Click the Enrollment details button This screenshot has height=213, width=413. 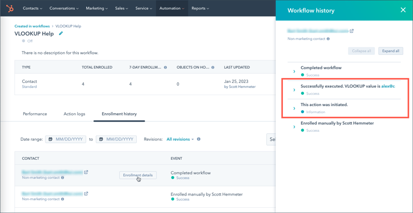(138, 175)
